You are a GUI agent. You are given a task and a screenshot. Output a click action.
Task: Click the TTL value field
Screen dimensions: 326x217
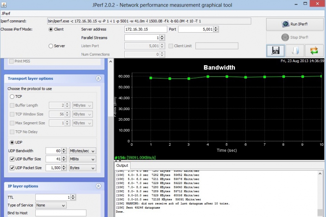click(x=53, y=197)
